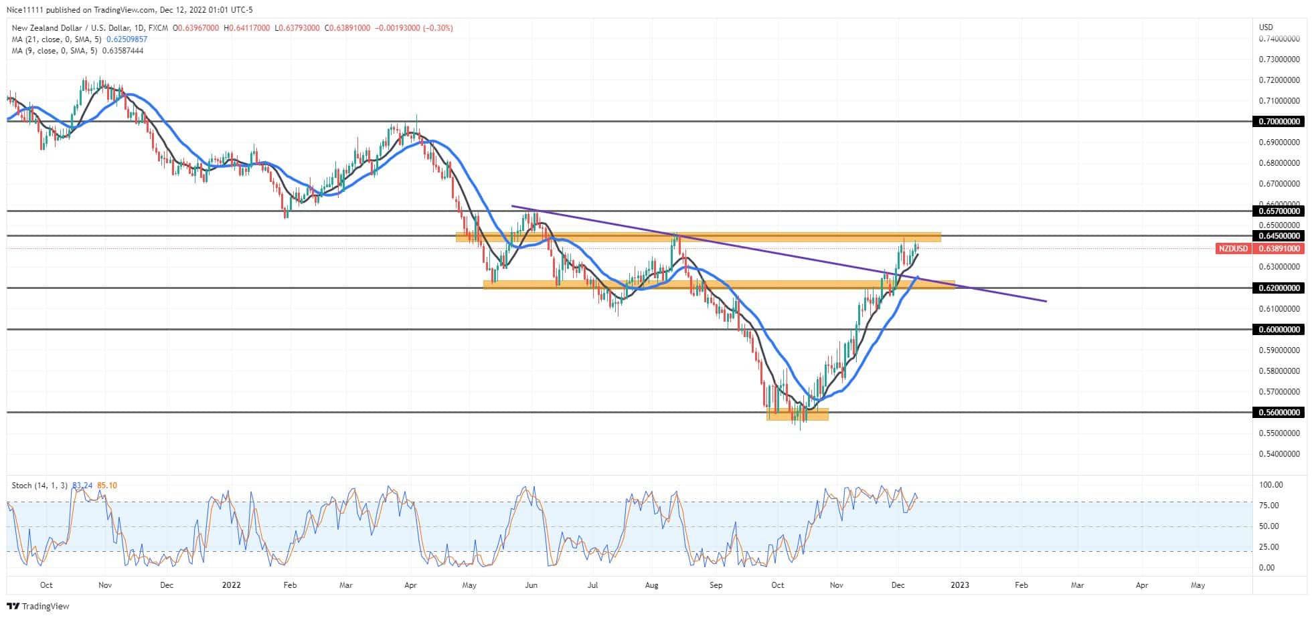
Task: Click the Stoch (14, 1, 3) indicator legend
Action: [39, 486]
